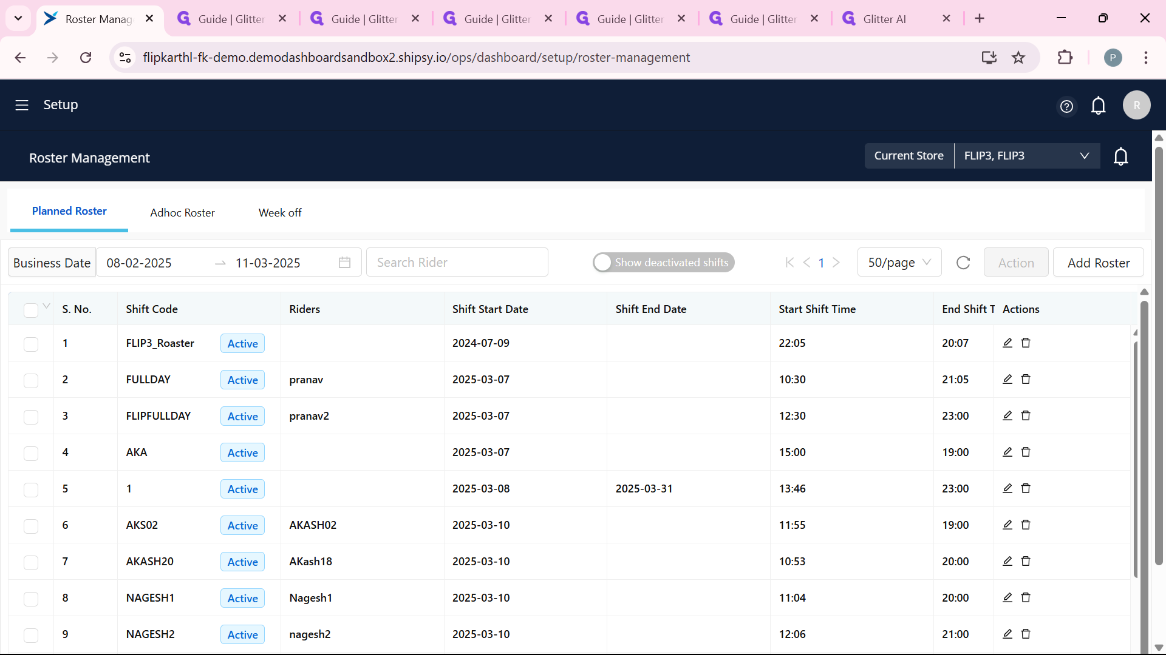Screen dimensions: 1166x655
Task: Delete the FULLDAY shift row
Action: (1026, 379)
